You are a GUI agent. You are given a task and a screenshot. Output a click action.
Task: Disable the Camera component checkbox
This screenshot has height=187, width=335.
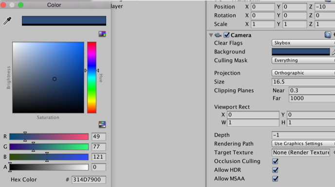(x=226, y=35)
